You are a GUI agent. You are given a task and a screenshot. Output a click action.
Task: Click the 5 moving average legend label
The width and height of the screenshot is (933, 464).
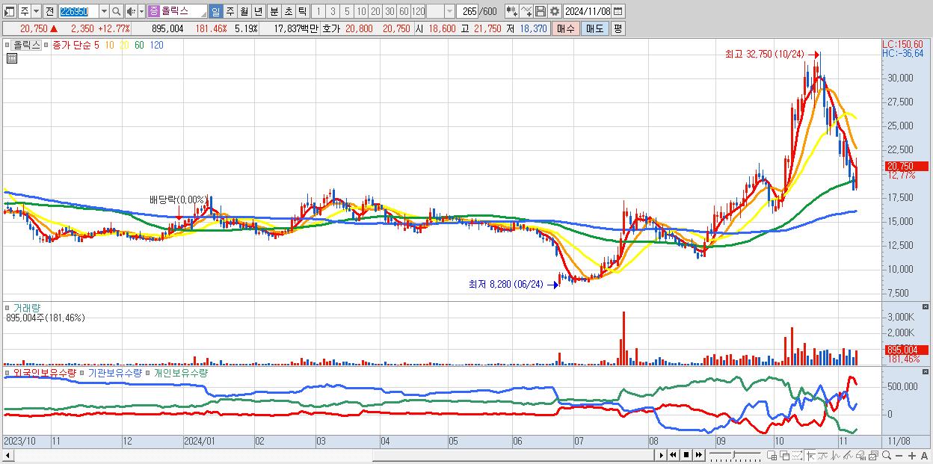pyautogui.click(x=96, y=45)
